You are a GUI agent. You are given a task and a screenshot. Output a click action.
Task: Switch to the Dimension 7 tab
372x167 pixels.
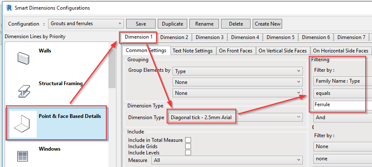[x=351, y=37]
